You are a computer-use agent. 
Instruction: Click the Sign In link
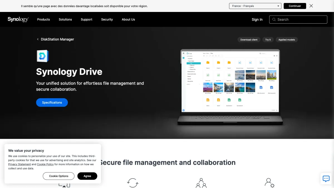click(x=257, y=19)
